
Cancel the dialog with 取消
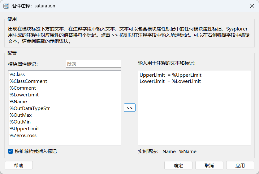click(209, 165)
